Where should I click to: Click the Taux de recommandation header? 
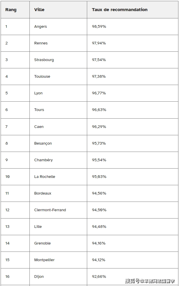click(120, 10)
